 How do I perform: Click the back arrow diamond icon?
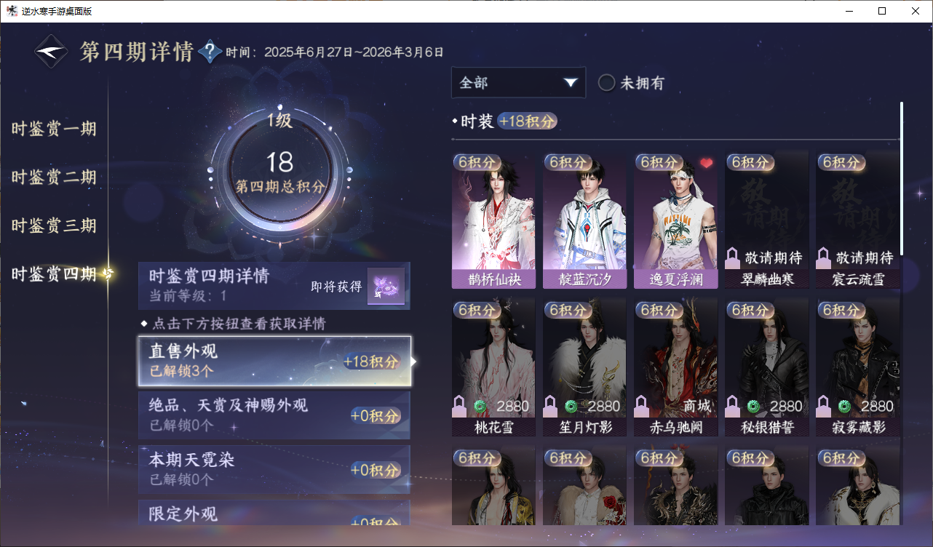click(x=52, y=52)
